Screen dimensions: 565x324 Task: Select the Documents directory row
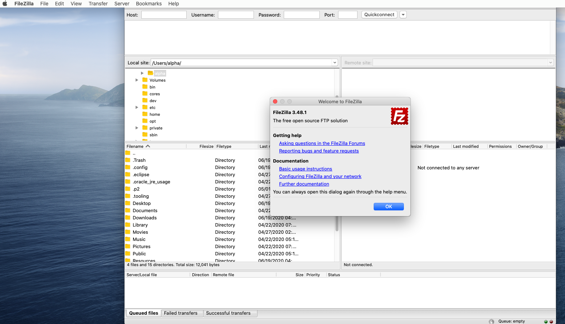click(x=230, y=210)
